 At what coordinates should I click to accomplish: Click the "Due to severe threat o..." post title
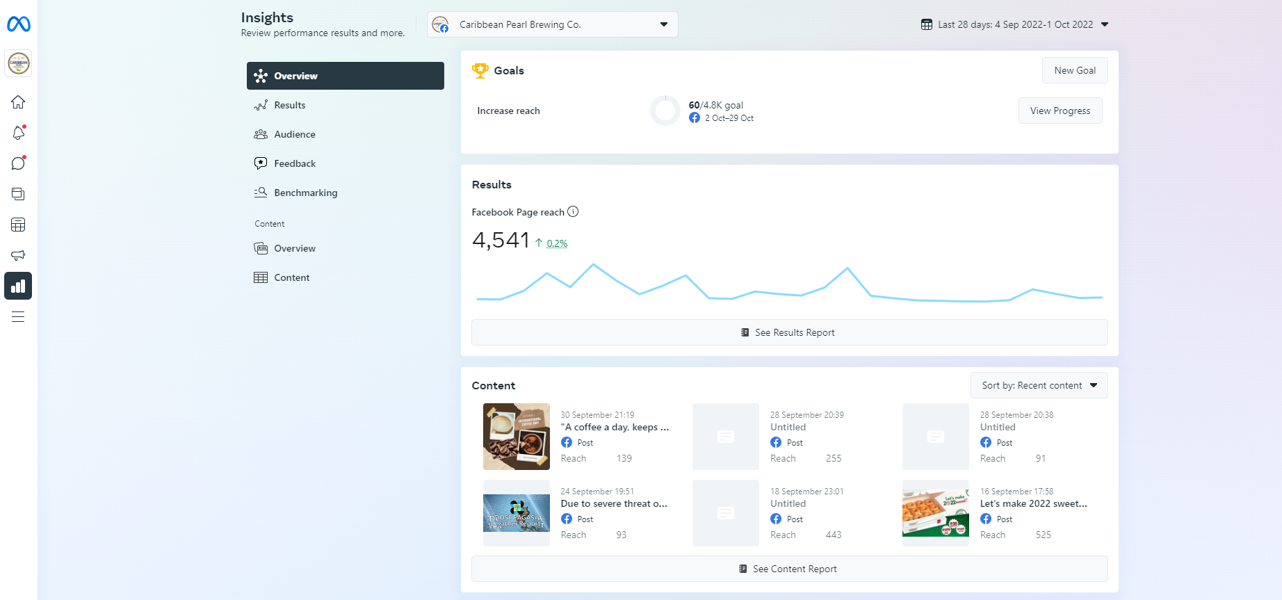click(x=614, y=504)
